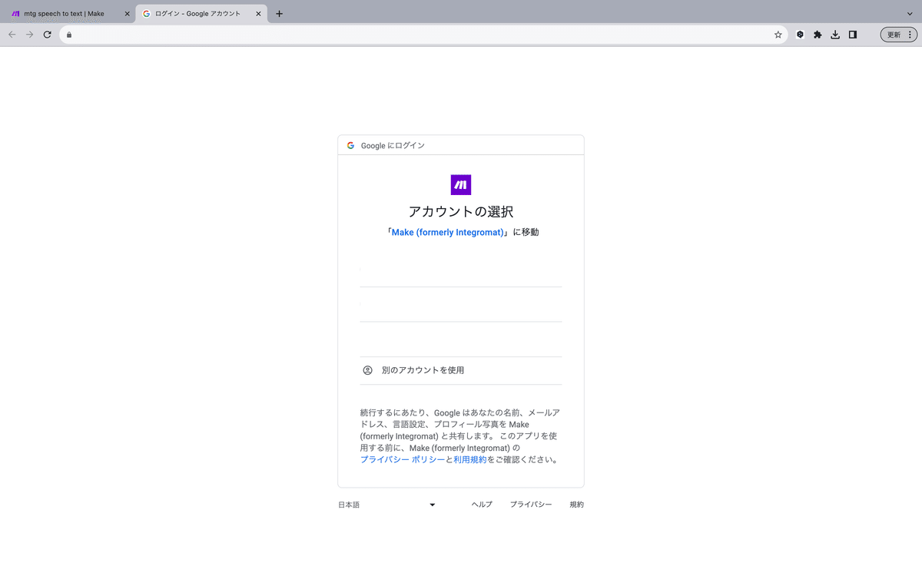Open the 日本語 language dropdown
Screen dimensions: 922x576
click(387, 505)
